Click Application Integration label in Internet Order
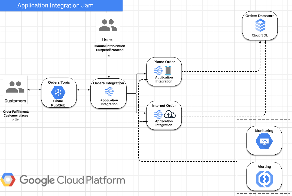The width and height of the screenshot is (292, 196). [164, 123]
